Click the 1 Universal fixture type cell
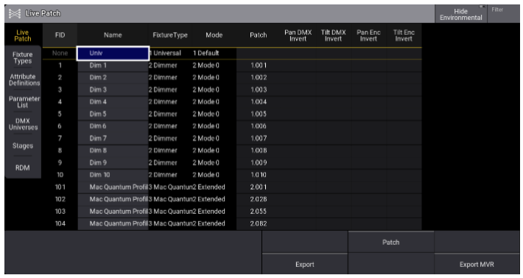Image resolution: width=523 pixels, height=278 pixels. click(170, 53)
